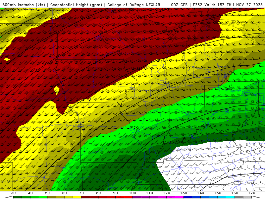
Task: Click the '80' scale label
Action: point(98,193)
